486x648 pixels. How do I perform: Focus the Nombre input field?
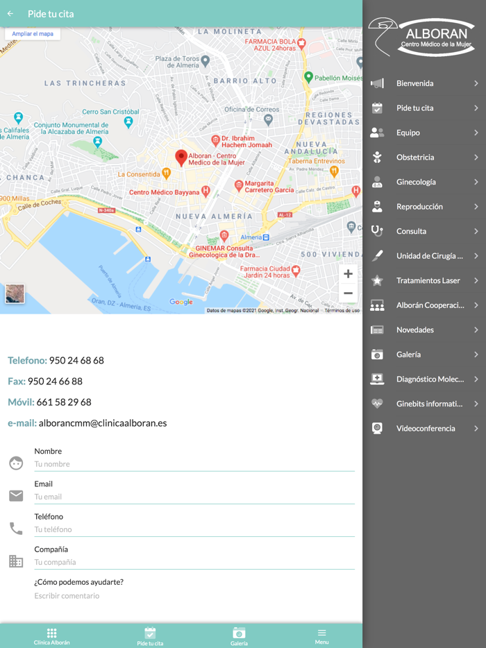(x=194, y=464)
